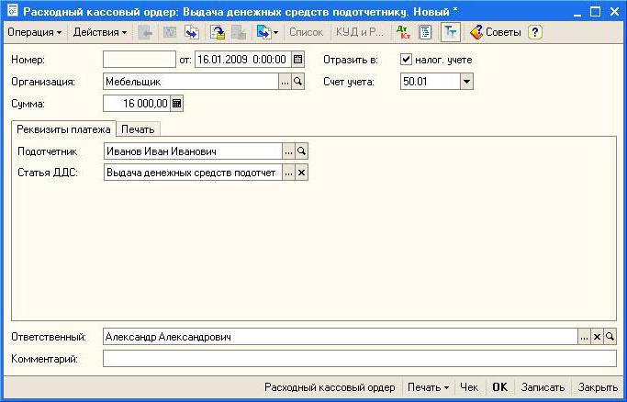Toggle the налог. учете checkbox
Image resolution: width=627 pixels, height=402 pixels.
[x=407, y=60]
